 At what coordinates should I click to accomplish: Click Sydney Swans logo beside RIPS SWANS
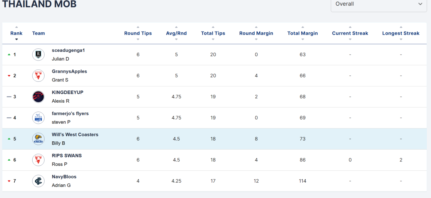click(x=38, y=160)
